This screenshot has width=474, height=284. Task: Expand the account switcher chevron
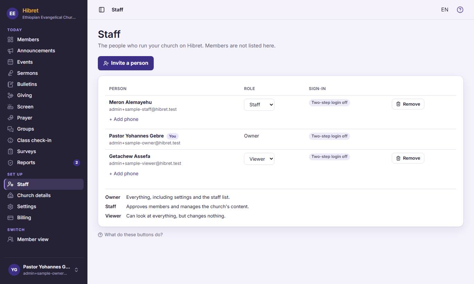76,270
